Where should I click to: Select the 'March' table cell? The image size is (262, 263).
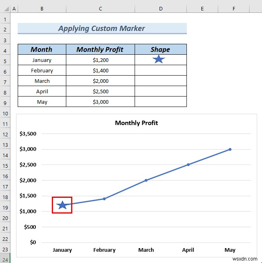tap(42, 81)
